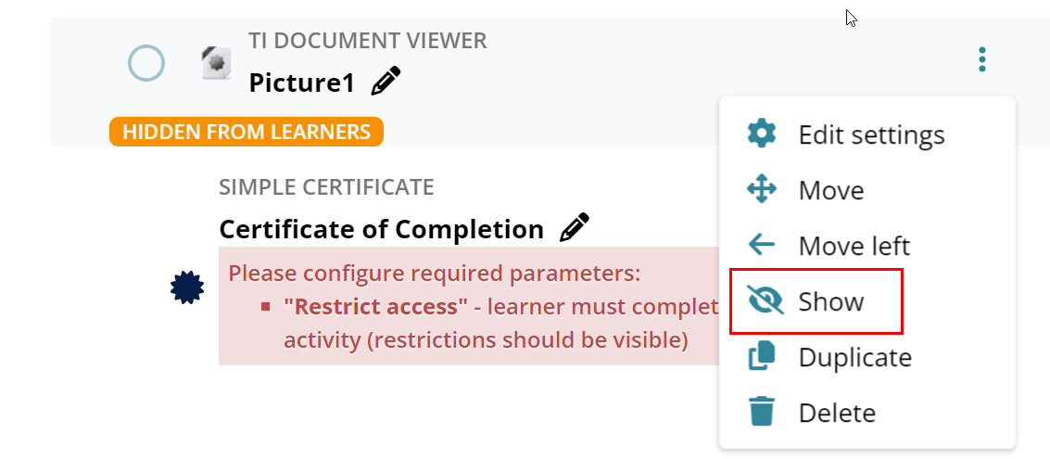
Task: Choose Duplicate from the actions menu
Action: (854, 358)
